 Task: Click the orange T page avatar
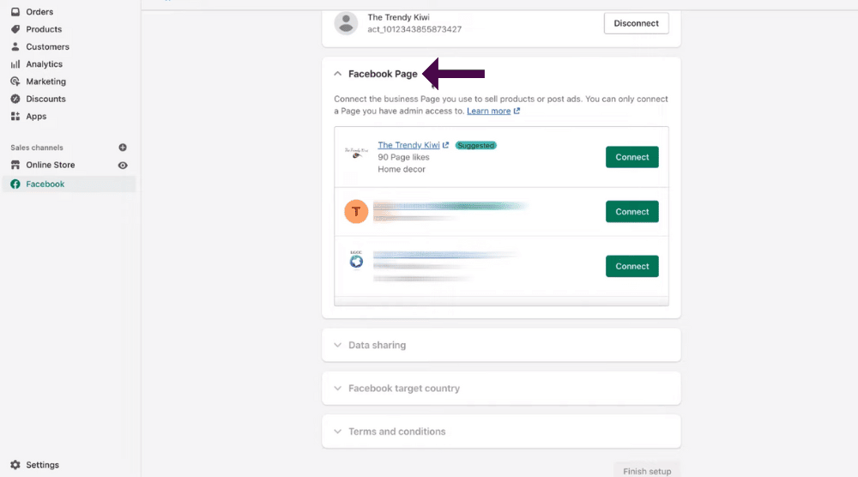pyautogui.click(x=356, y=212)
